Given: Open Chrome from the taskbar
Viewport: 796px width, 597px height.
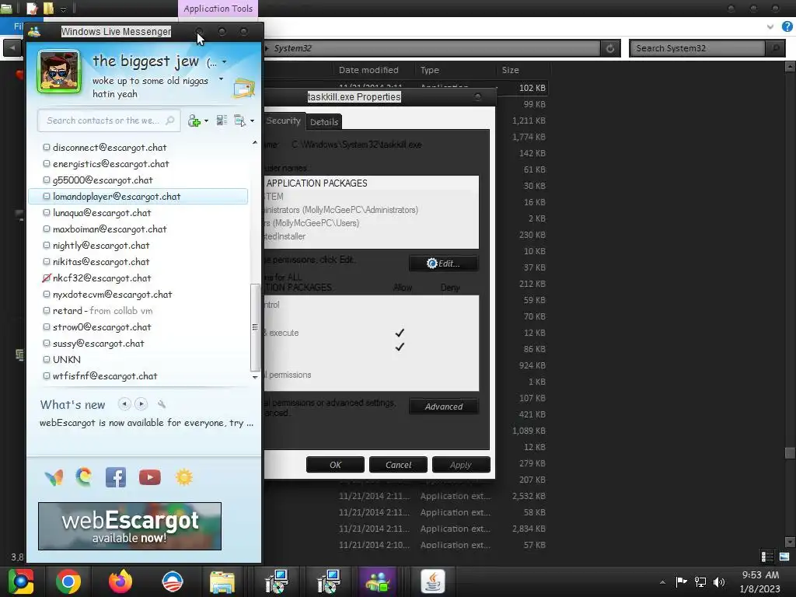Looking at the screenshot, I should (68, 581).
